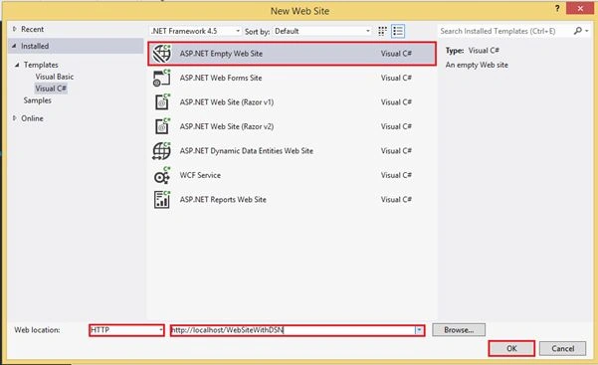
Task: Open the web location URL dropdown arrow
Action: (x=419, y=330)
